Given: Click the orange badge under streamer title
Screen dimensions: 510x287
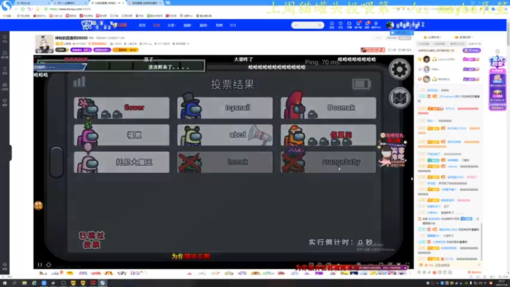Looking at the screenshot, I should 126,50.
